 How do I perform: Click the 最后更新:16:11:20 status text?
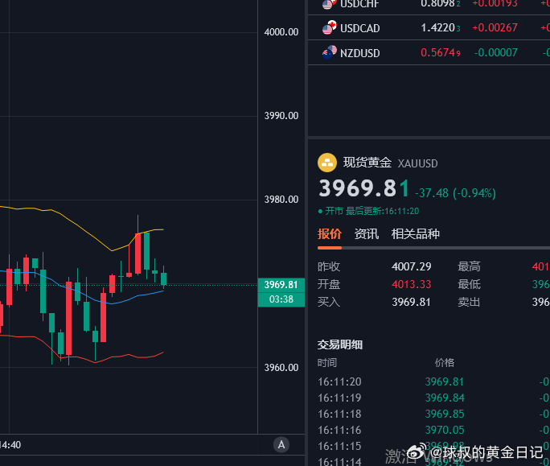click(382, 211)
